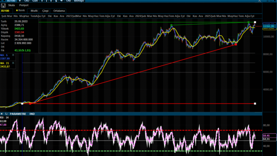This screenshot has width=277, height=156.
Task: Open the Skala menu
Action: (11, 6)
